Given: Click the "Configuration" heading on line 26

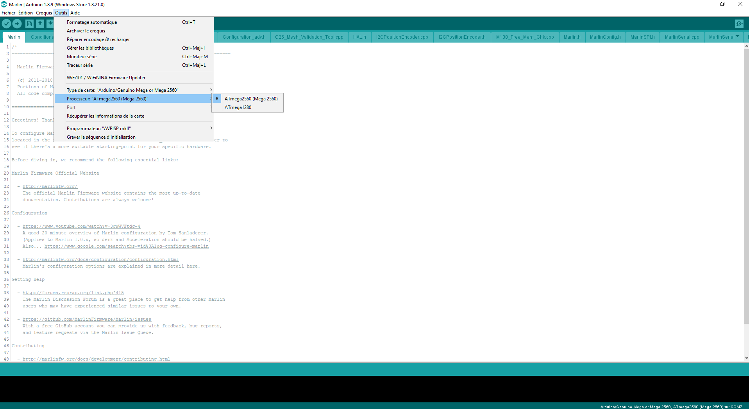Looking at the screenshot, I should click(x=29, y=213).
